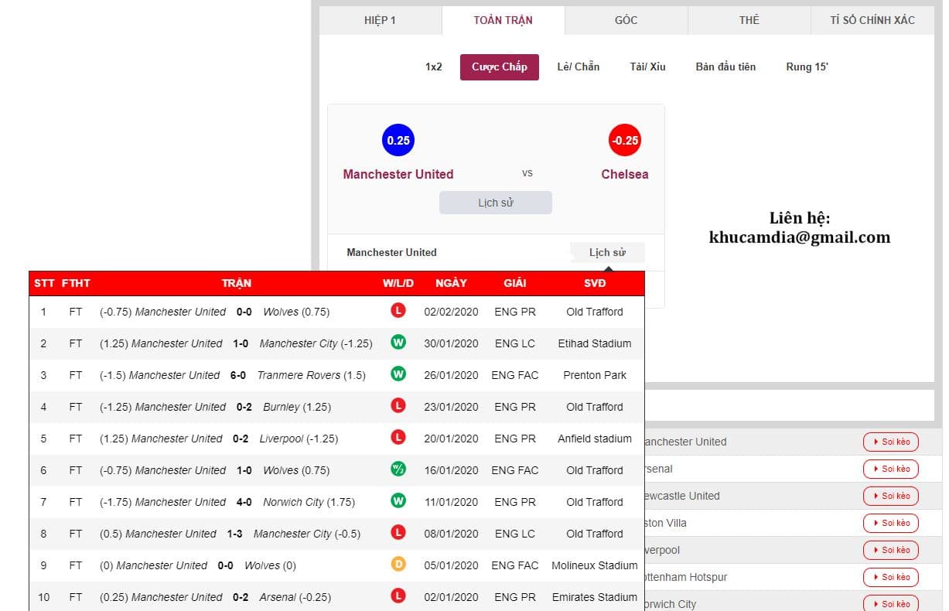Click the red -0.25 handicap badge
949x611 pixels.
(624, 140)
